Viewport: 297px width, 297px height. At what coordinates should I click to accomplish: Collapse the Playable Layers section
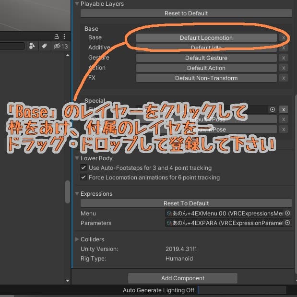click(77, 4)
